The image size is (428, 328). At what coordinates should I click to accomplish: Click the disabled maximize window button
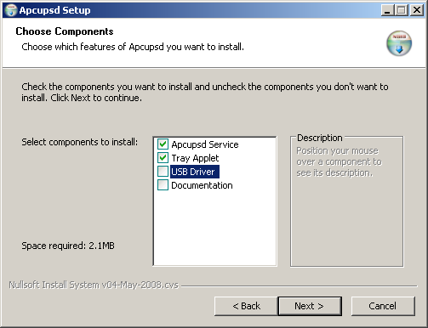pos(402,10)
